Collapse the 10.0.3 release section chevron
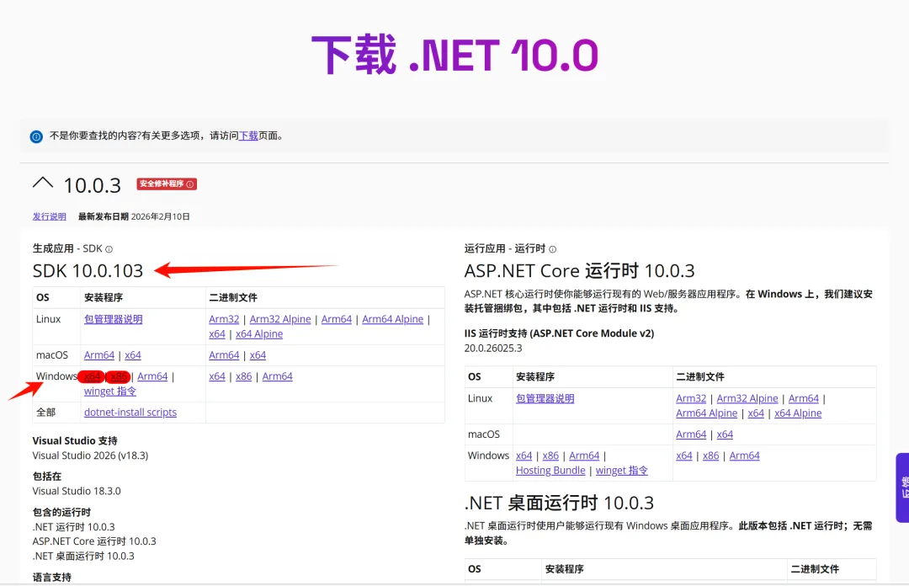The width and height of the screenshot is (909, 586). pyautogui.click(x=43, y=184)
